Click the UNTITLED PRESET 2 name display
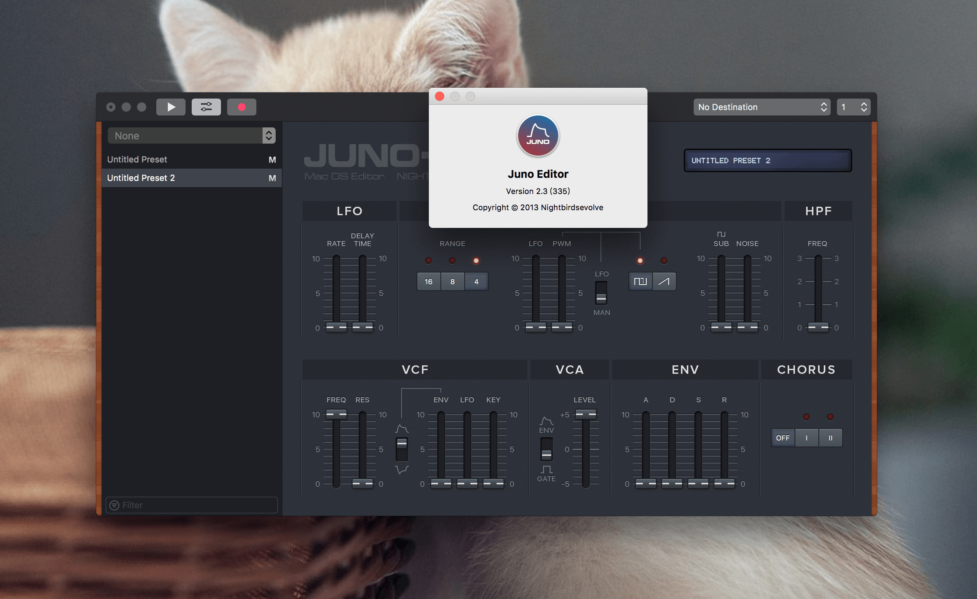Viewport: 977px width, 599px height. tap(768, 161)
